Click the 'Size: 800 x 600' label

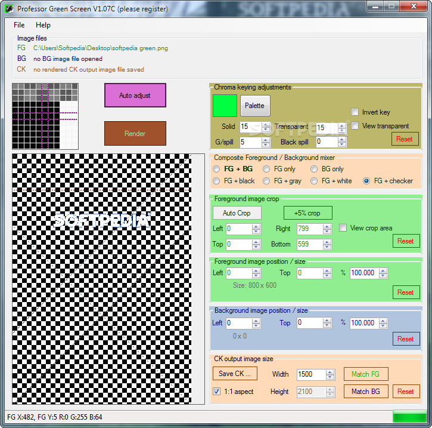(x=255, y=285)
